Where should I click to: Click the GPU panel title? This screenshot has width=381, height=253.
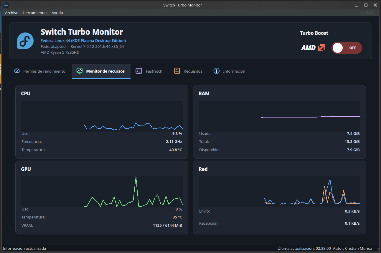click(x=26, y=169)
